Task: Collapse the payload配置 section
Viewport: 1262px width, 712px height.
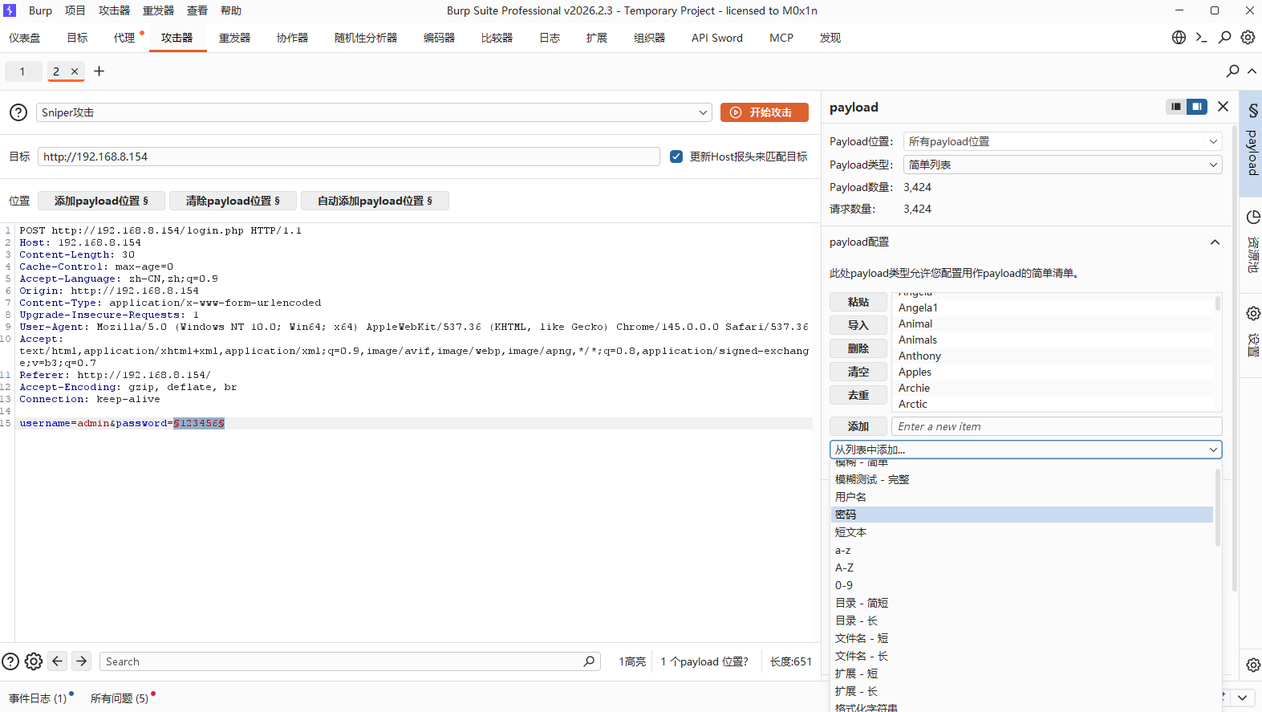Action: coord(1215,242)
